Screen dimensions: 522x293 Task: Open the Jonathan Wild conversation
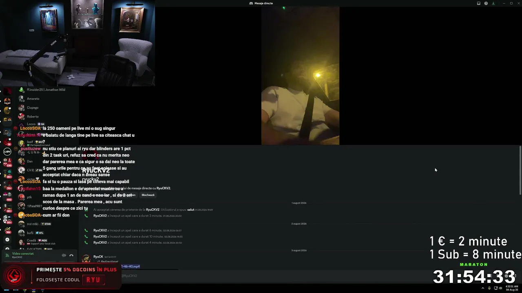click(46, 90)
